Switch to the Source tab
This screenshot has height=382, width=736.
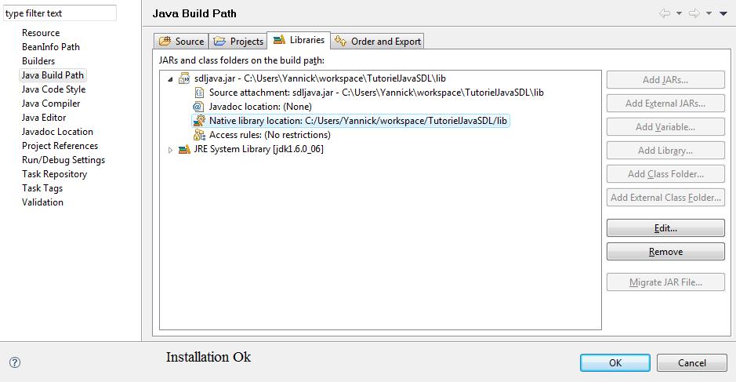point(181,41)
